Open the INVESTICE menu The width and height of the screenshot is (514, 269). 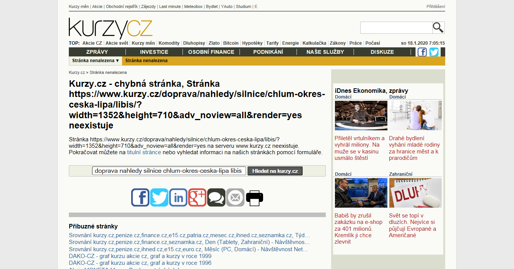(x=154, y=52)
